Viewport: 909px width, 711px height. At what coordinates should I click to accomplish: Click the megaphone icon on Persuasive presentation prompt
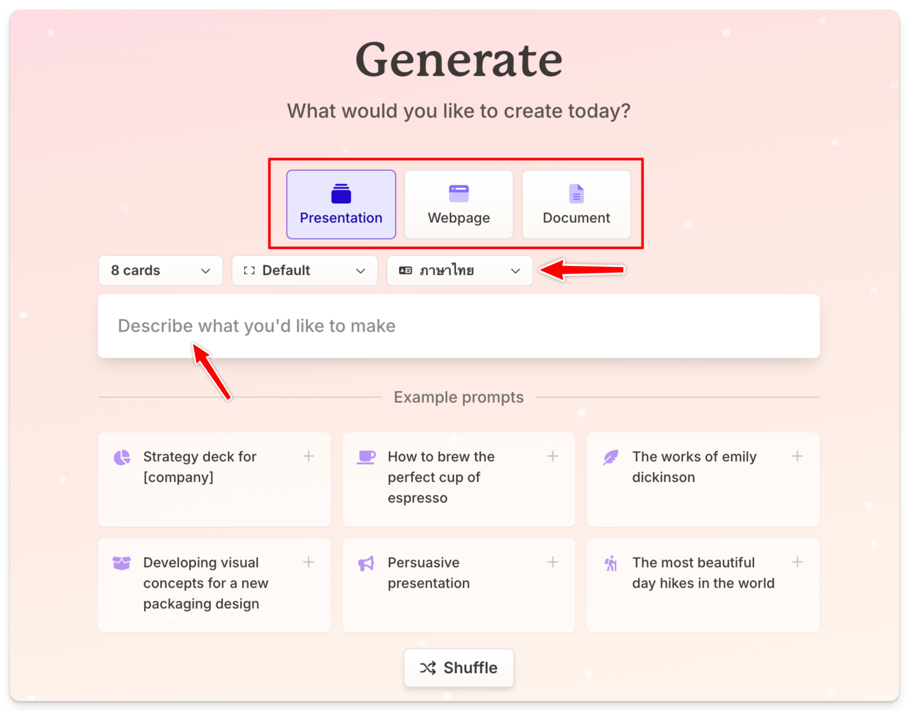pyautogui.click(x=366, y=563)
